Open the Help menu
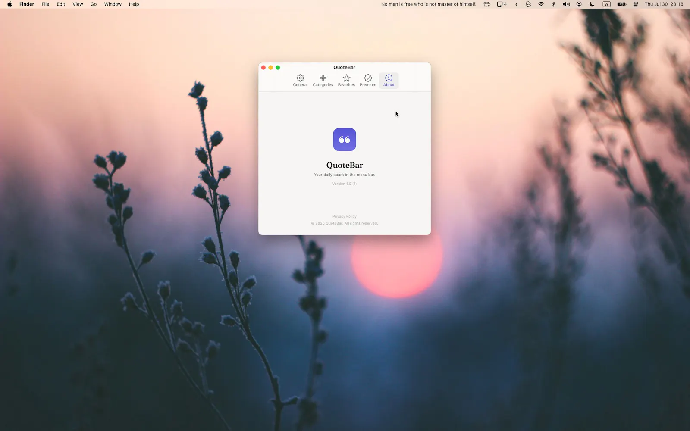Screen dimensions: 690x431 coord(134,4)
